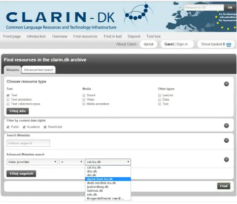Click the Tilføj Alle button
Viewport: 237px width, 204px height.
[18, 111]
